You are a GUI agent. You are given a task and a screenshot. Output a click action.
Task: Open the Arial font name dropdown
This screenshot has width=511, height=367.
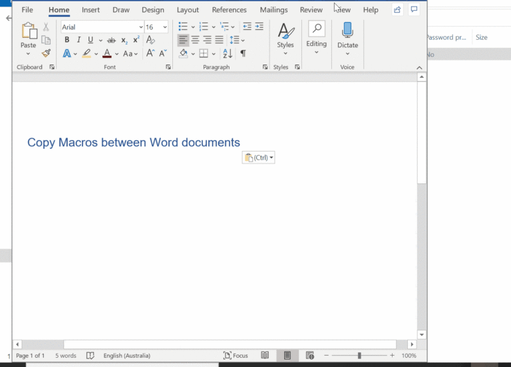141,27
